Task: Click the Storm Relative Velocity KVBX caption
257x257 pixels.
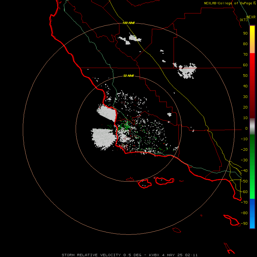Action: (x=130, y=255)
